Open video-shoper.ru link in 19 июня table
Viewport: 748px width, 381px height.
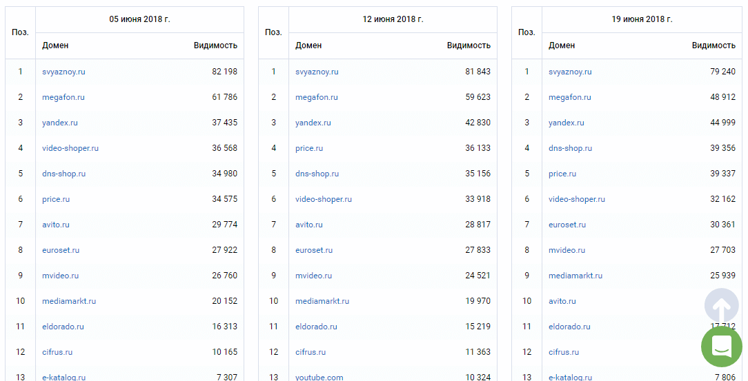tap(577, 199)
